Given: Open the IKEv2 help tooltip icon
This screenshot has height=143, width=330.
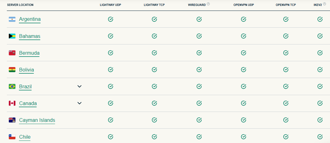Looking at the screenshot, I should (325, 4).
